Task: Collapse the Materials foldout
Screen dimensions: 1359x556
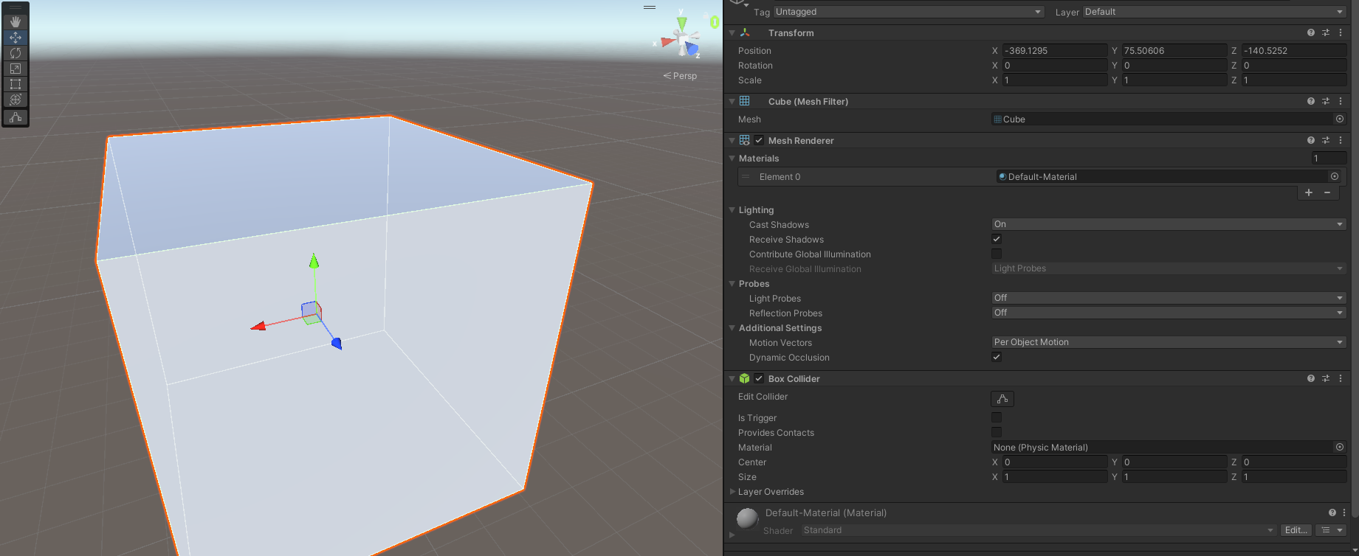Action: 732,158
